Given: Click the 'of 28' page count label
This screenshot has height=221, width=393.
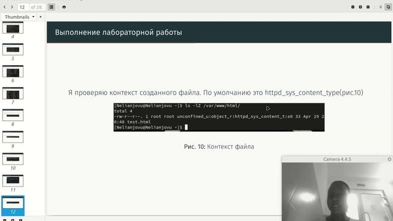Looking at the screenshot, I should click(36, 7).
